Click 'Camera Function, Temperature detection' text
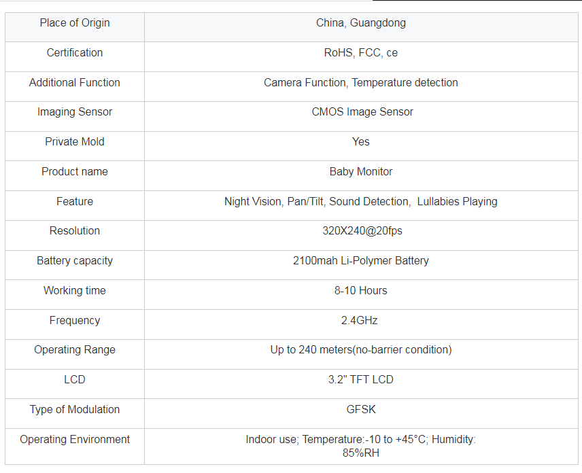This screenshot has width=582, height=473. 361,82
